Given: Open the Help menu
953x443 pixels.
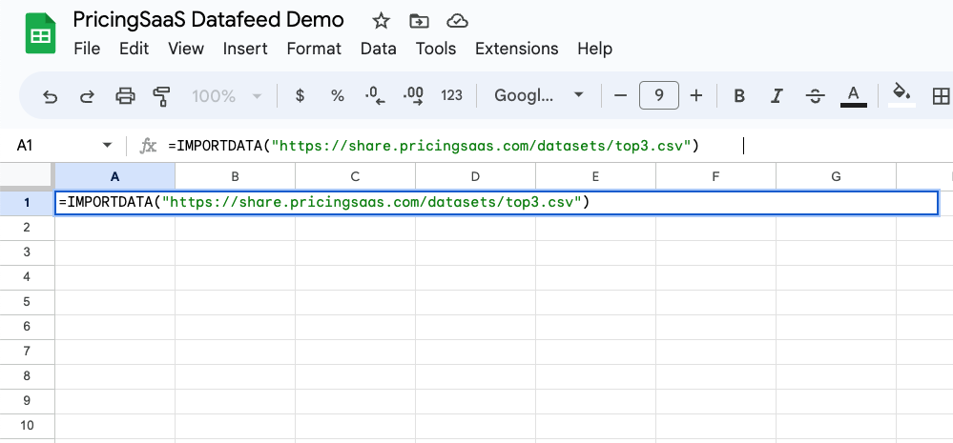Looking at the screenshot, I should click(x=595, y=49).
